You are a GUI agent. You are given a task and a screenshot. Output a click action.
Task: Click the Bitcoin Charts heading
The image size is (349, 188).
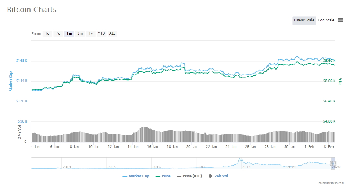pyautogui.click(x=32, y=10)
